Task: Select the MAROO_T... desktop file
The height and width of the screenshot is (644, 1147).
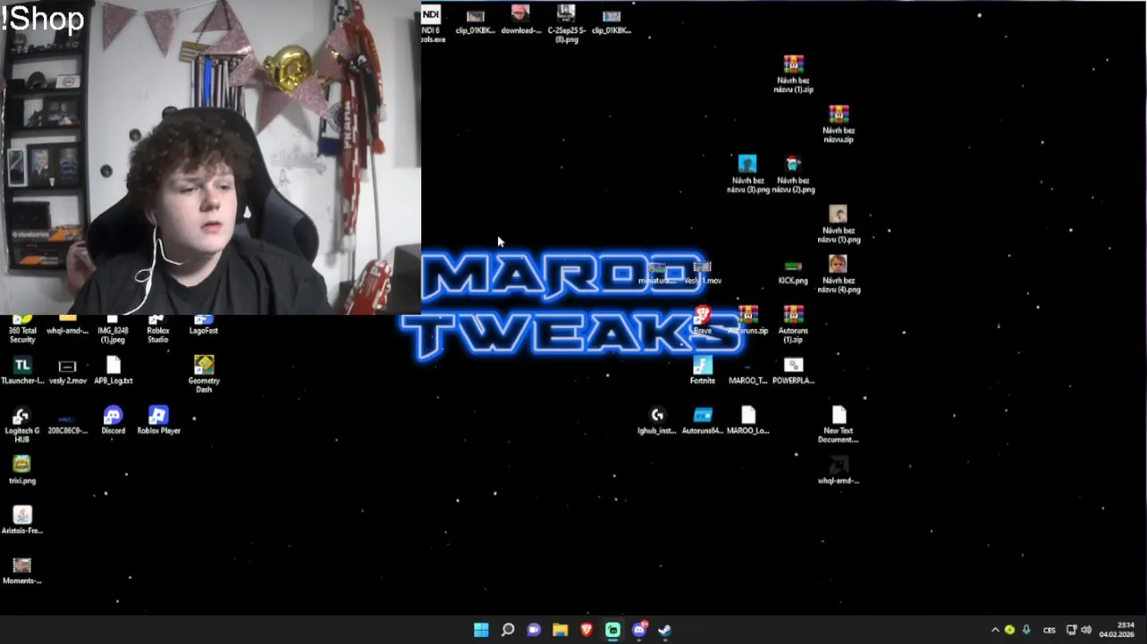Action: (x=748, y=374)
